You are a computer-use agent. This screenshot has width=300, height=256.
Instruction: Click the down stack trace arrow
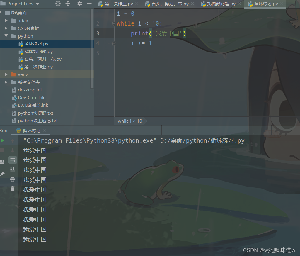(13, 150)
